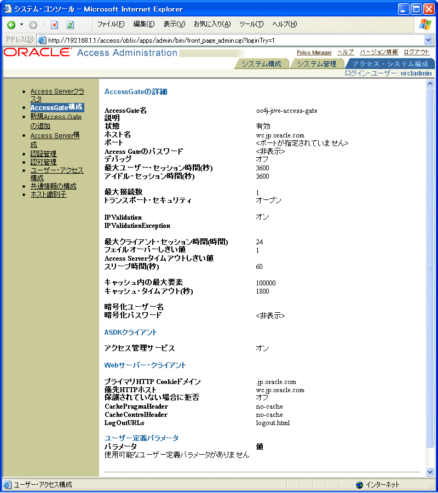The image size is (438, 493).
Task: Click the .jp.oracle.com cookie domain value
Action: [276, 382]
